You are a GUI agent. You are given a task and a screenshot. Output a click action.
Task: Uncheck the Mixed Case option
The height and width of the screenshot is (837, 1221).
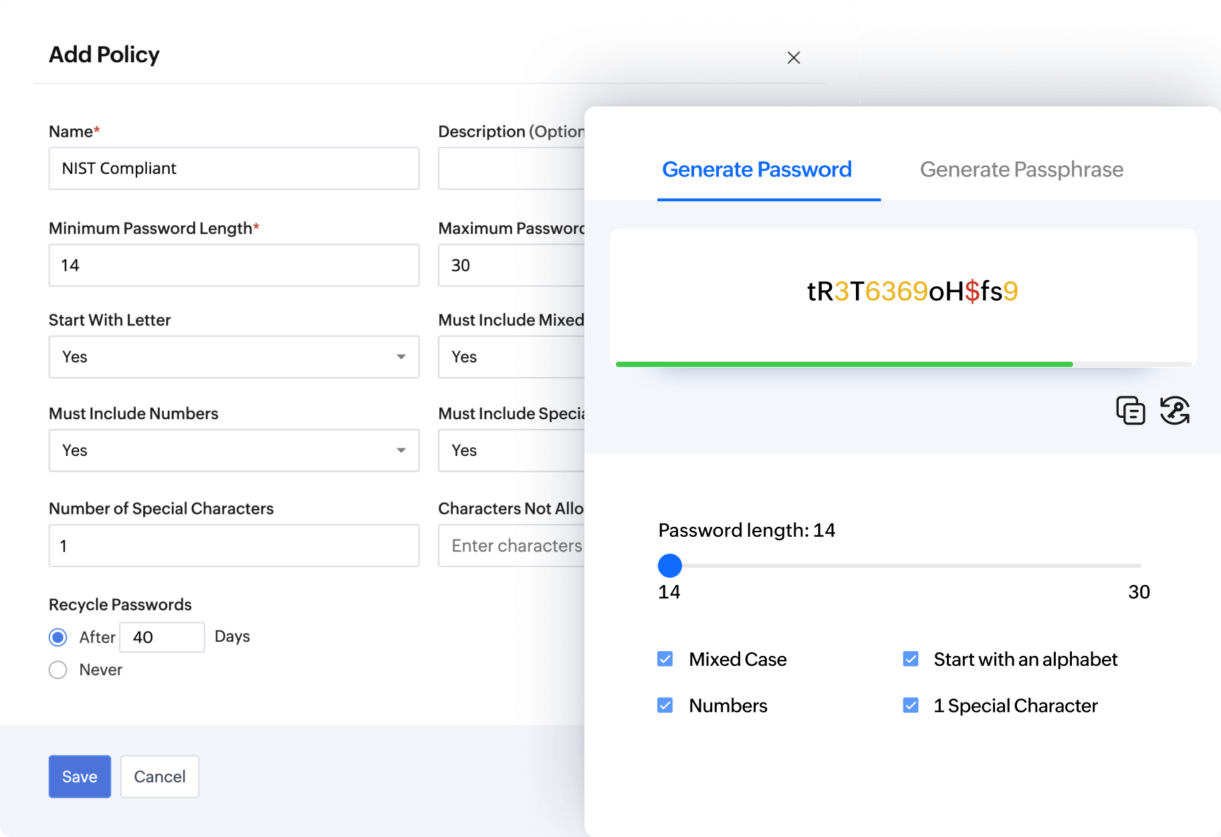[x=665, y=659]
